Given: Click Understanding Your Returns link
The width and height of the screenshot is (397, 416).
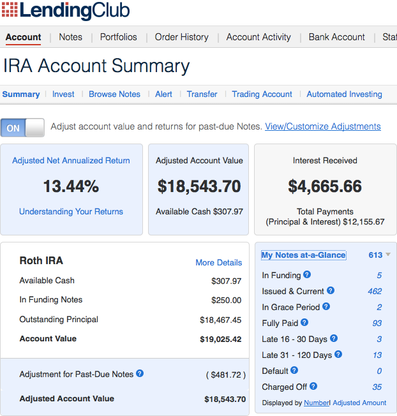Looking at the screenshot, I should 71,211.
